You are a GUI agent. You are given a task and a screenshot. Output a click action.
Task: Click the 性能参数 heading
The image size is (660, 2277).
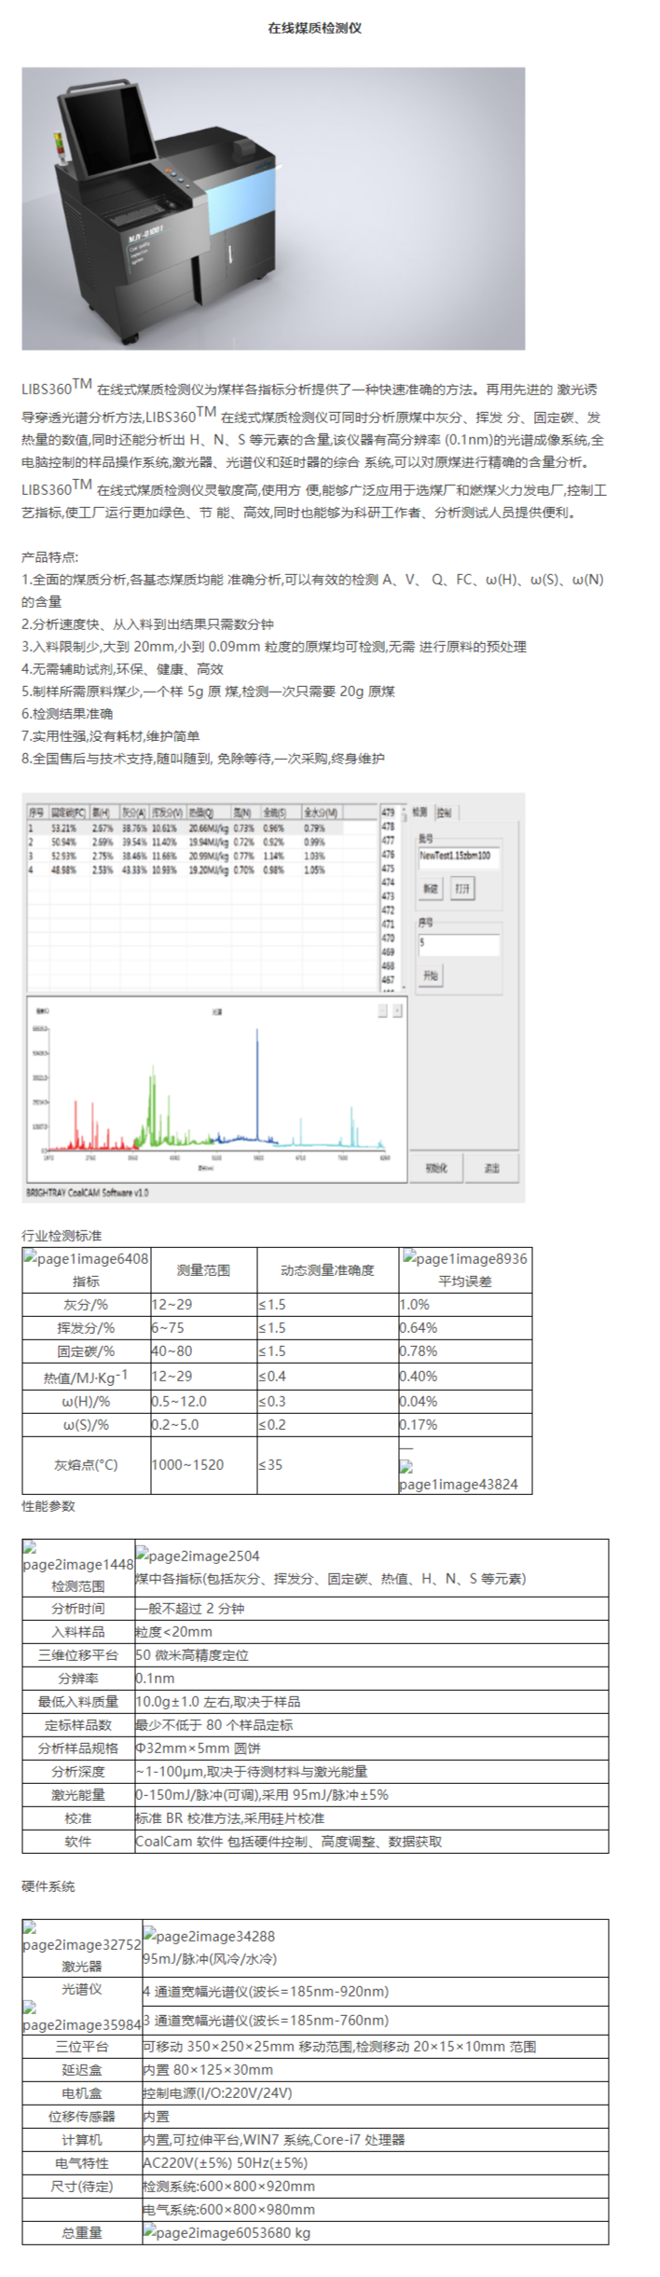[x=48, y=1505]
